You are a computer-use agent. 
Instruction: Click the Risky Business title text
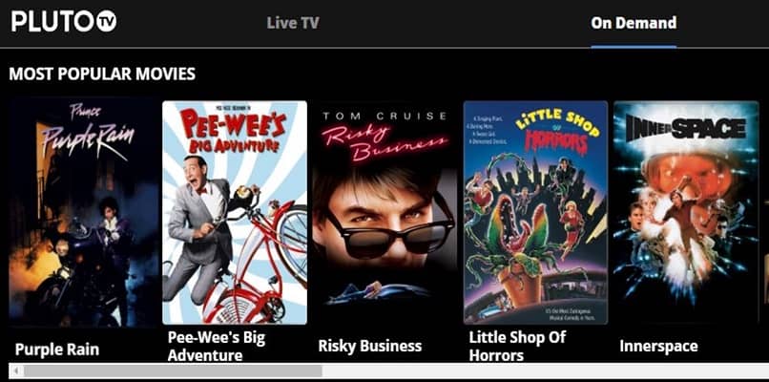click(x=370, y=346)
